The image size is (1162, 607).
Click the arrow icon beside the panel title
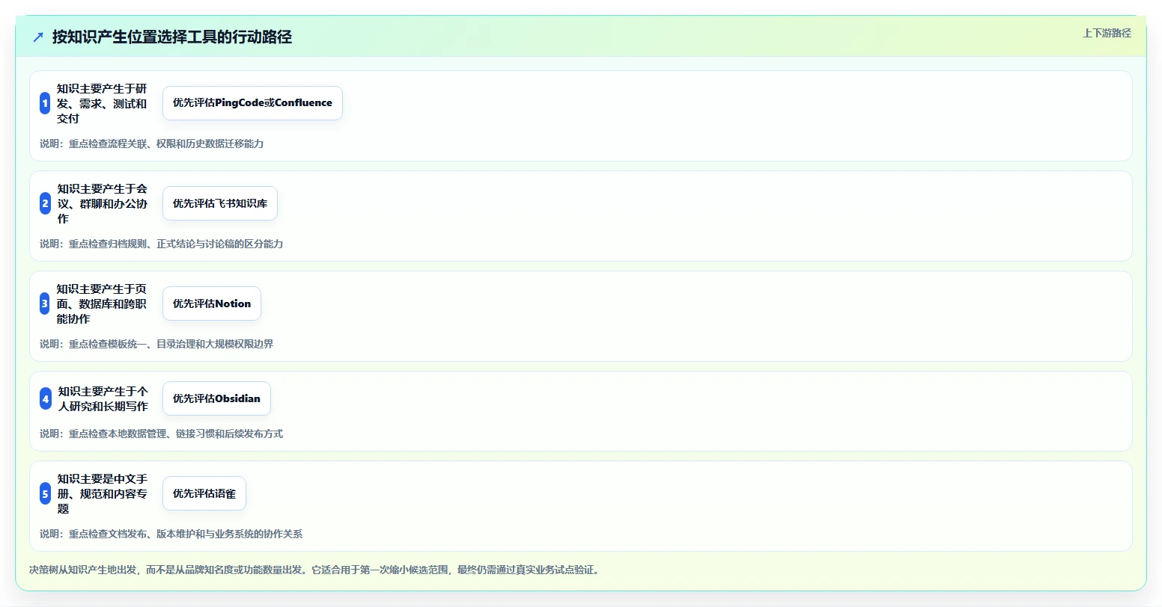point(38,37)
